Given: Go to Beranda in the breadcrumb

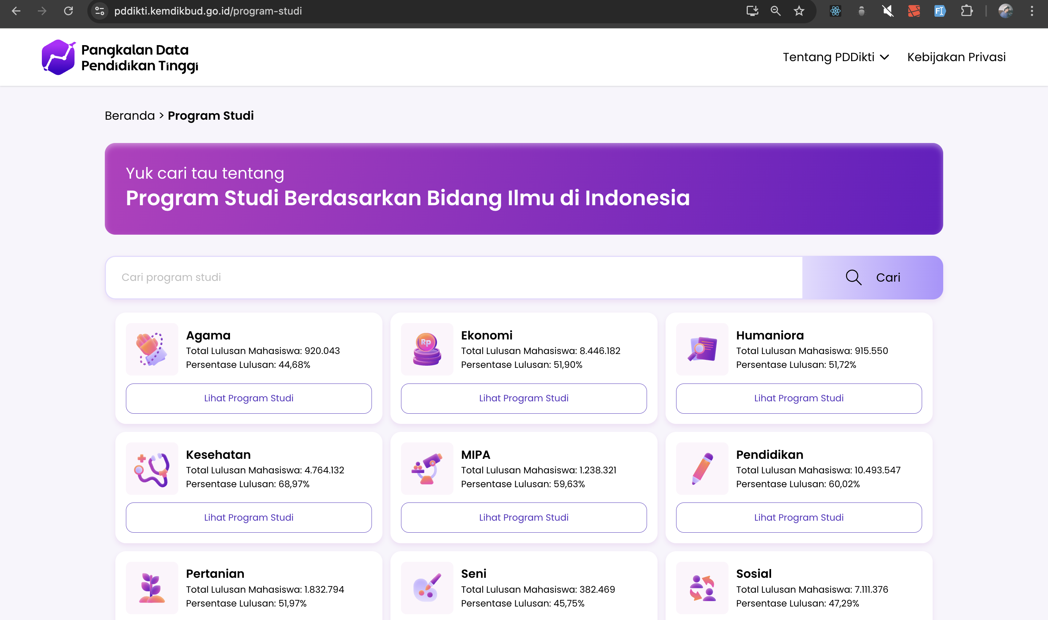Looking at the screenshot, I should (130, 116).
